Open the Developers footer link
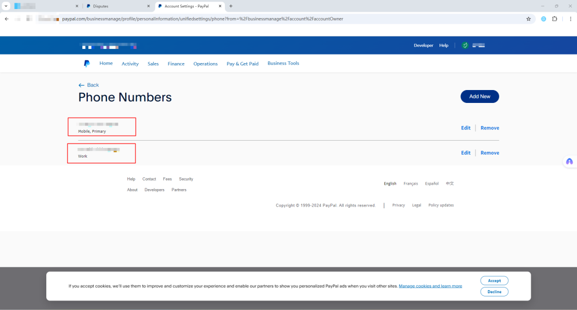 154,190
